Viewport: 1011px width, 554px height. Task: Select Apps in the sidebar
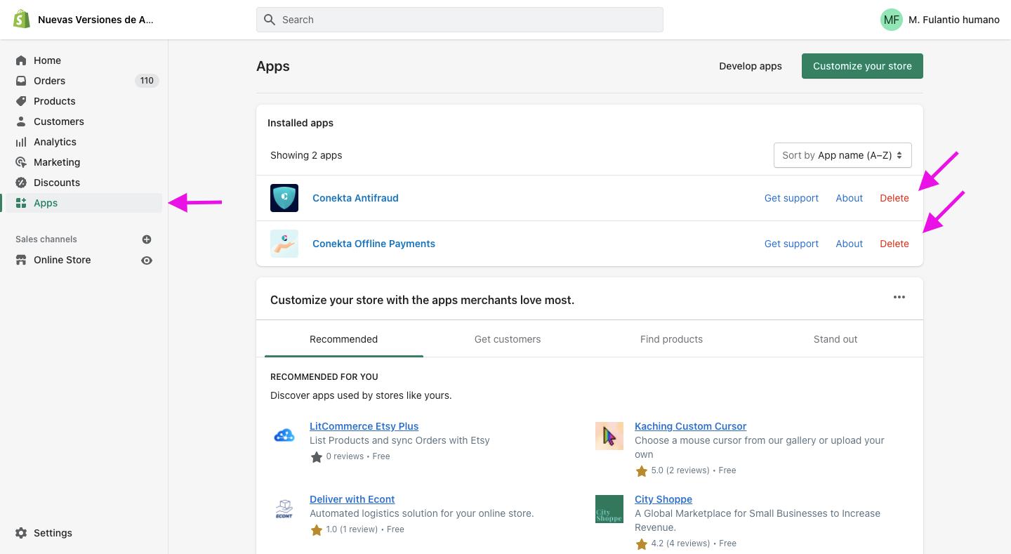(x=84, y=203)
